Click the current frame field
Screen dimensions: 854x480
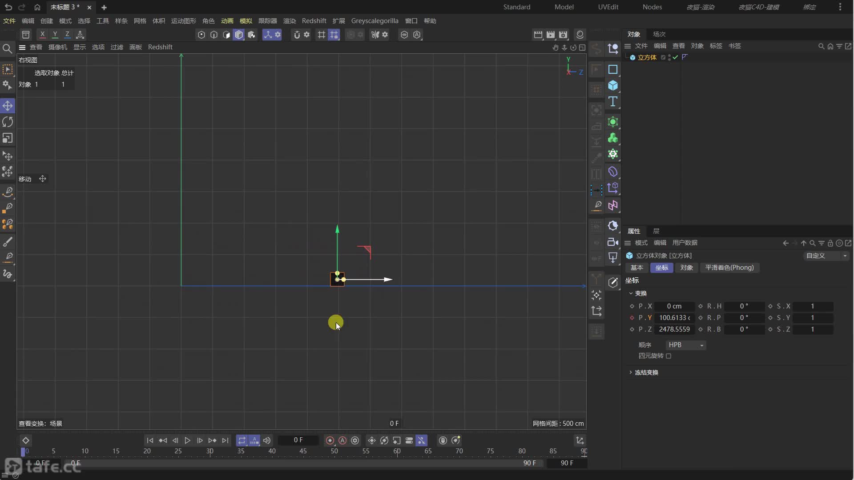point(298,440)
